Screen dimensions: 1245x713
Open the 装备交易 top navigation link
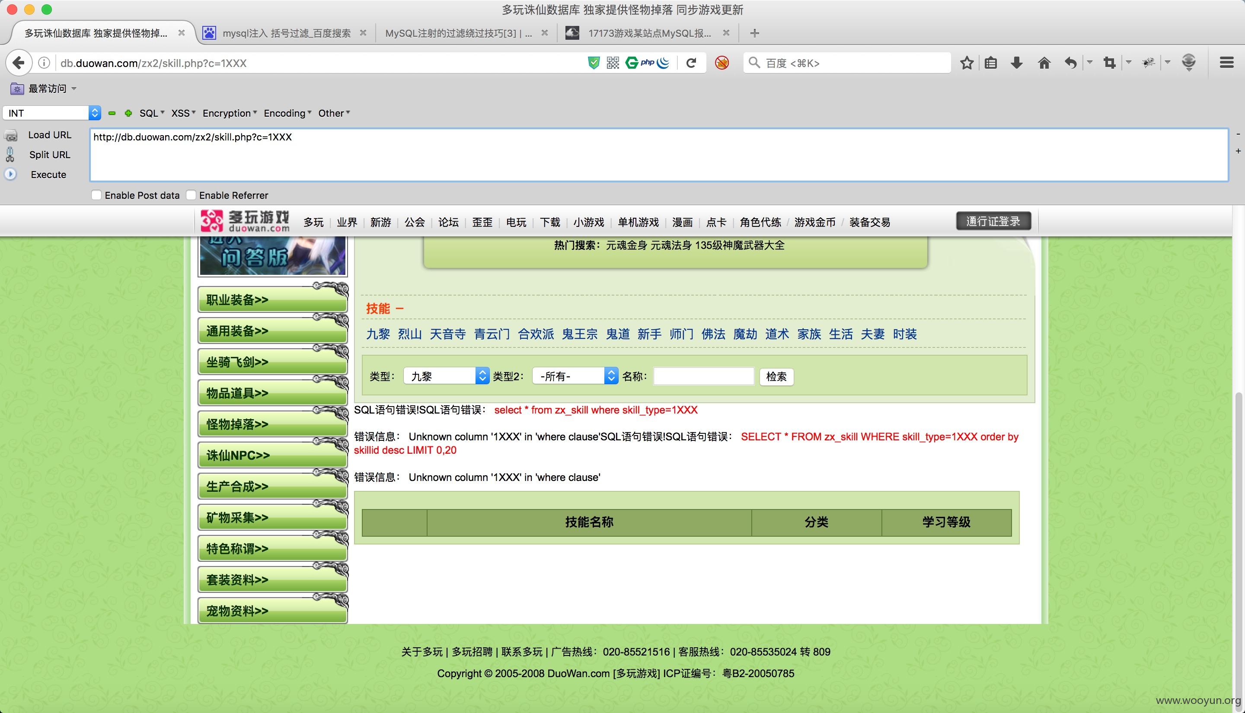pos(869,222)
